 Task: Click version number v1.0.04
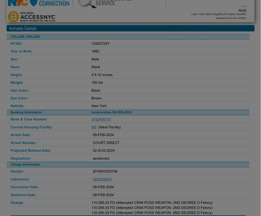pos(243,6)
